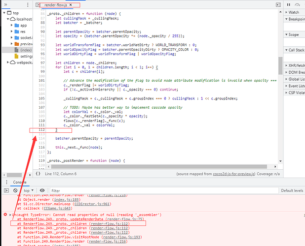Screen dimensions: 305x246
Task: Open the settings file in navigator
Action: 27,56
